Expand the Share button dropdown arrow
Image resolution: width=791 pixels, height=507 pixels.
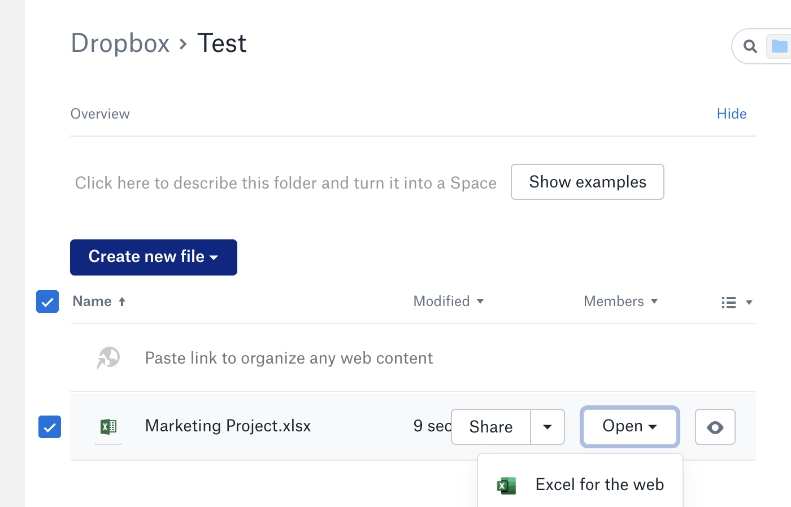[547, 427]
